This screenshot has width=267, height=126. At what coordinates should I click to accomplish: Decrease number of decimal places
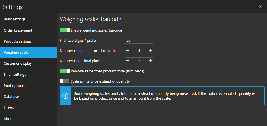click(128, 61)
